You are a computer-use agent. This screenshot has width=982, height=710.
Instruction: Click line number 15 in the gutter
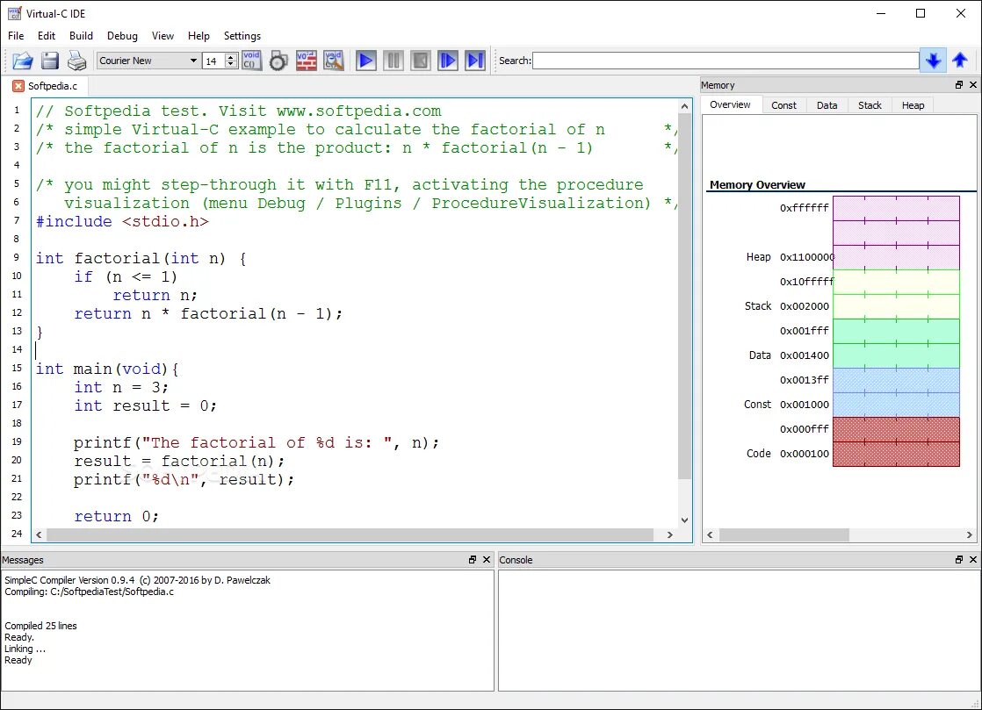click(x=17, y=368)
